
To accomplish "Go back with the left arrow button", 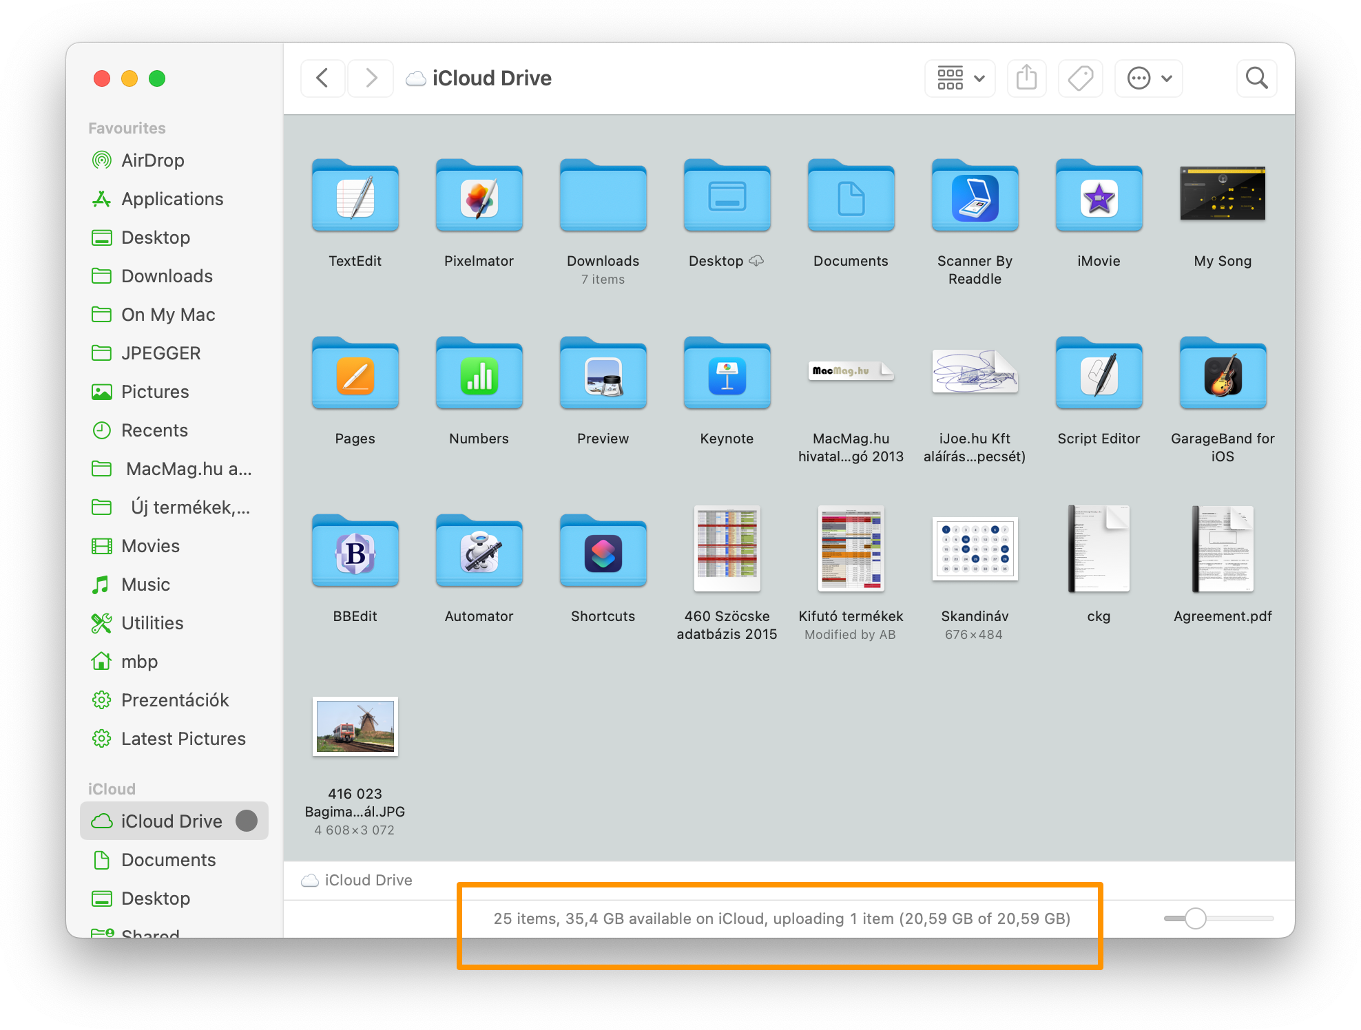I will (x=322, y=78).
